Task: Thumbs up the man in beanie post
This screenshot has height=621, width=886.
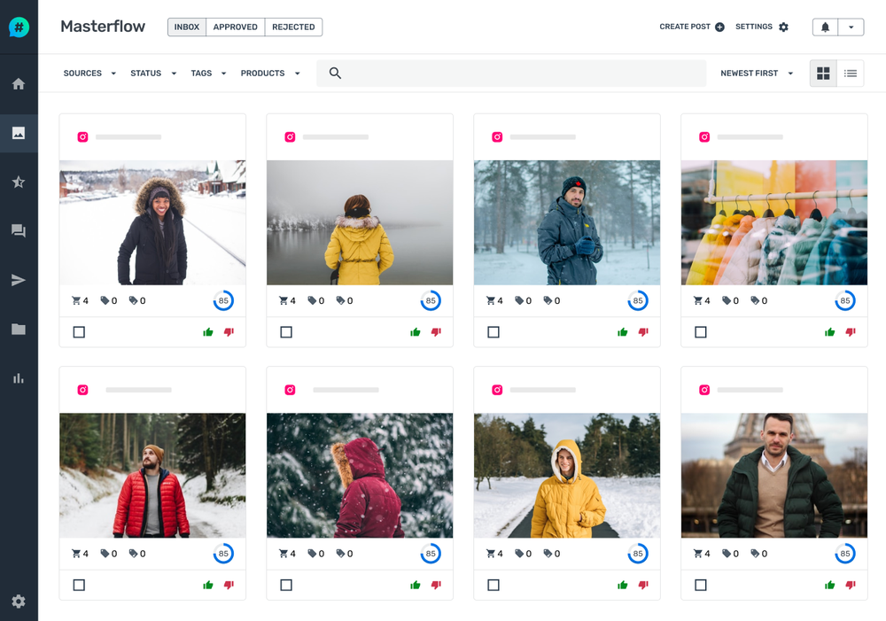Action: click(623, 331)
